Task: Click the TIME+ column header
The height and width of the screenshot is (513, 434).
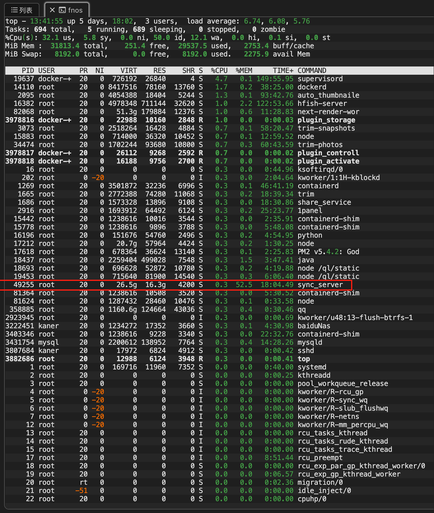Action: [283, 71]
